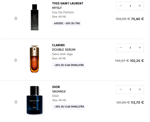This screenshot has height=122, width=150.
Task: Open the SAUVAGE product title link
Action: pos(59,91)
